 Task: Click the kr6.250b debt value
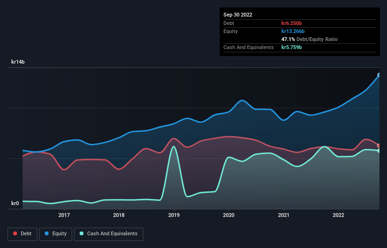(x=291, y=23)
